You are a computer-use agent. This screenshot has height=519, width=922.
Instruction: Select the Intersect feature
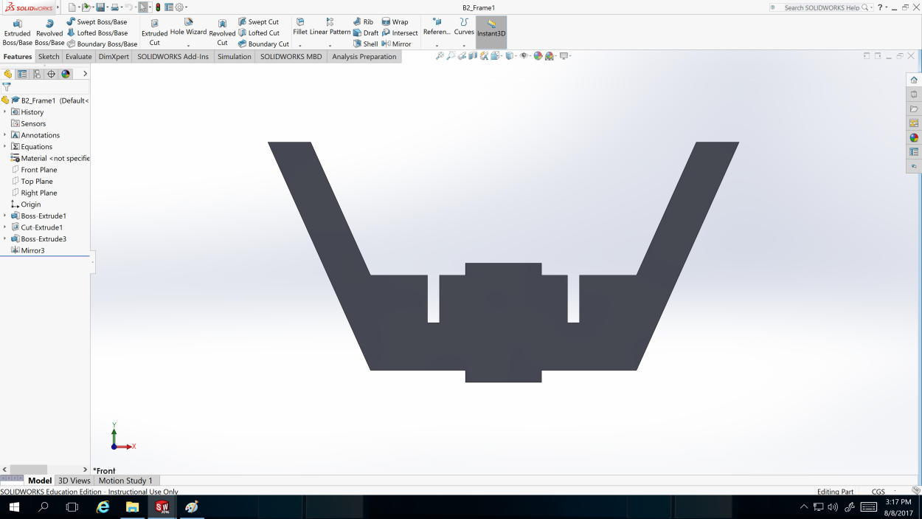tap(400, 33)
